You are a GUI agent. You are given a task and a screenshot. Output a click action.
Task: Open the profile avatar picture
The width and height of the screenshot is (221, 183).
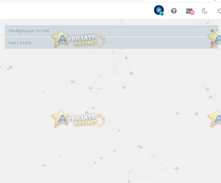(x=158, y=10)
